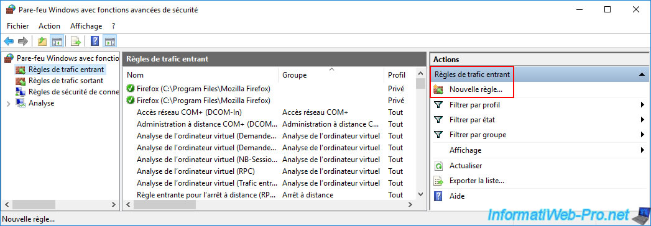
Task: Open the Fichier menu
Action: tap(18, 25)
